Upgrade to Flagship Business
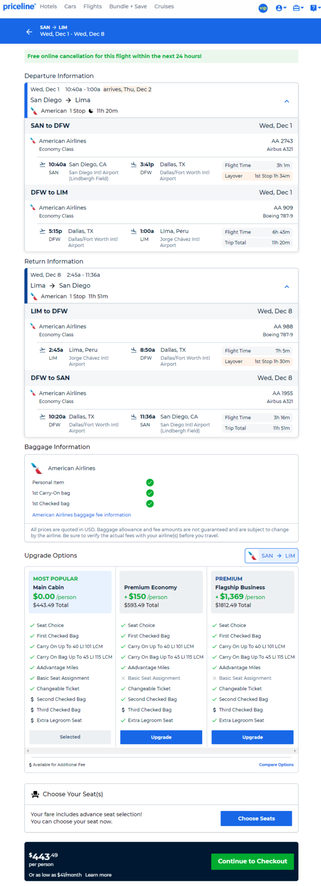This screenshot has width=321, height=886. pyautogui.click(x=252, y=737)
